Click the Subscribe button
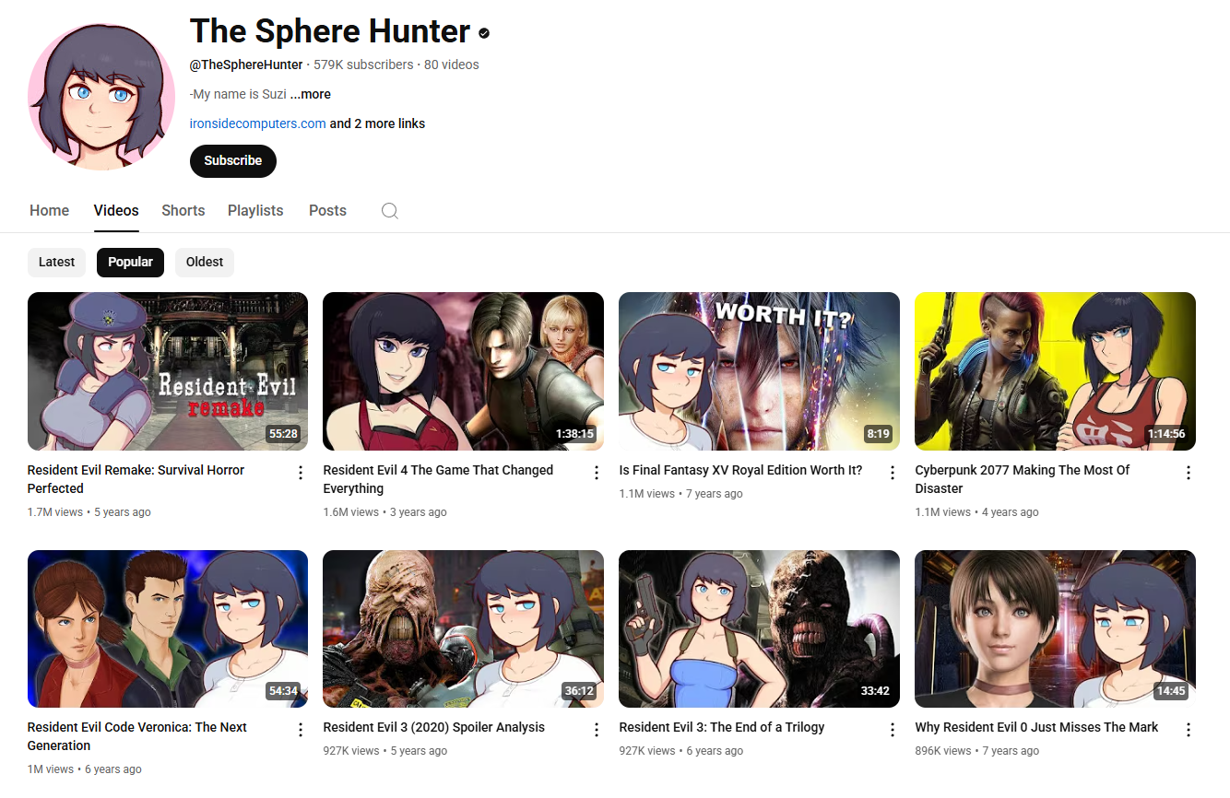 pos(233,160)
